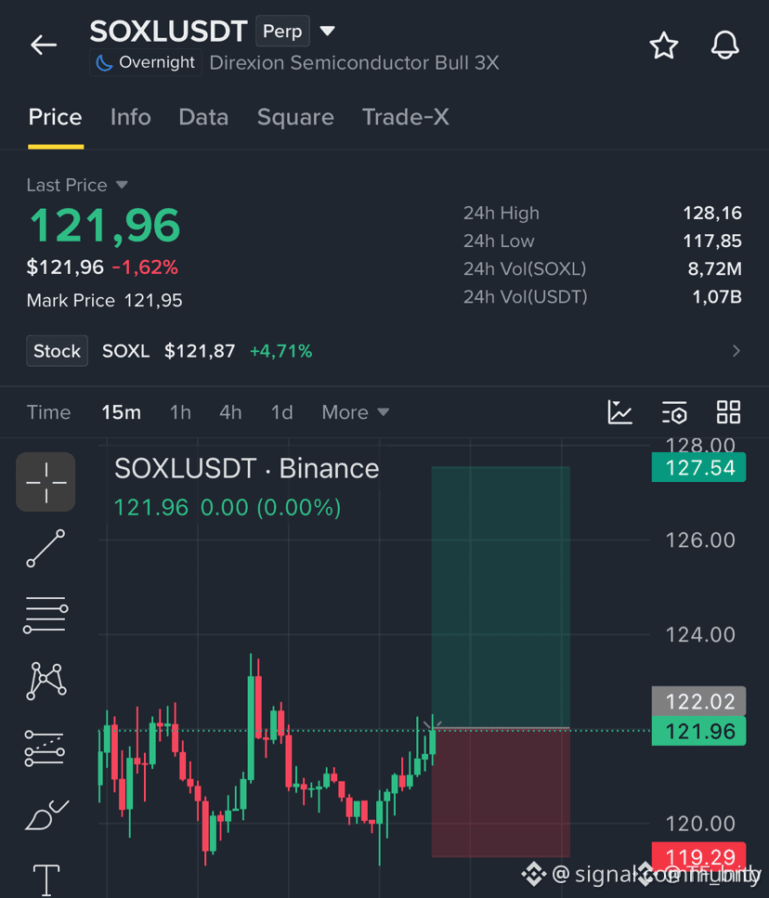Select the horizontal lines tool
Screen dimensions: 769x898
click(x=46, y=615)
